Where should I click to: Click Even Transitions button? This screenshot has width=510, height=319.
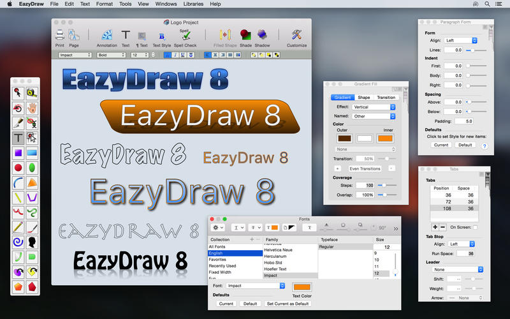point(365,168)
